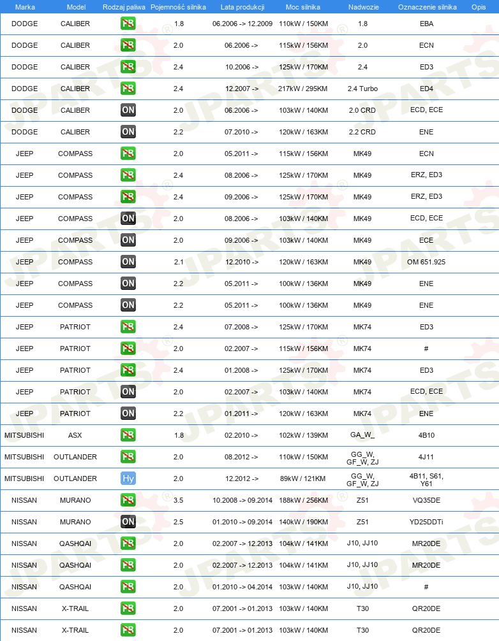Click the Marka column header
The image size is (499, 641).
(x=25, y=7)
